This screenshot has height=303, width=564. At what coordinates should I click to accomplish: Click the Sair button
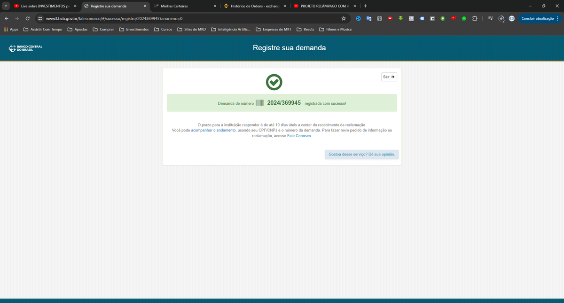click(x=389, y=77)
